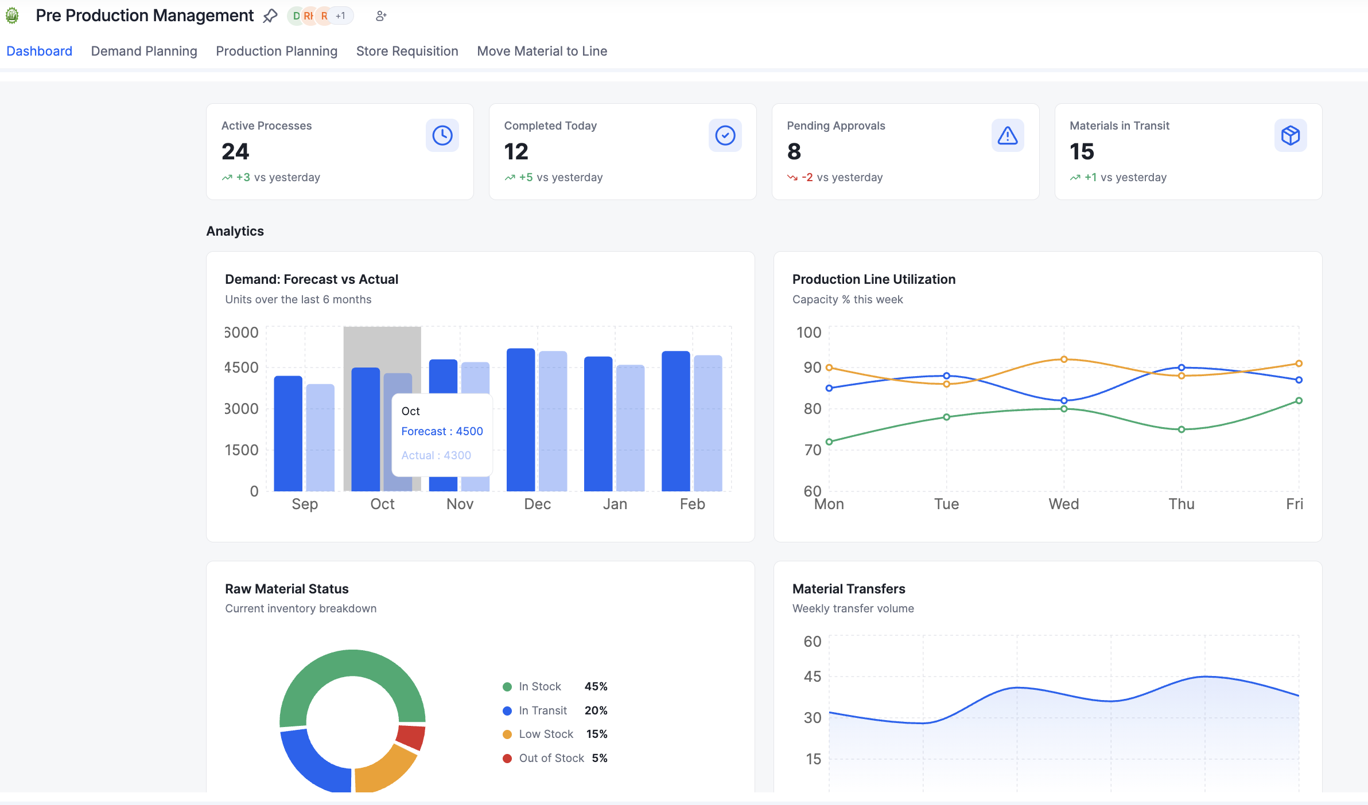Screen dimensions: 1368x805
Task: Go to the Store Requisition tab
Action: 407,51
